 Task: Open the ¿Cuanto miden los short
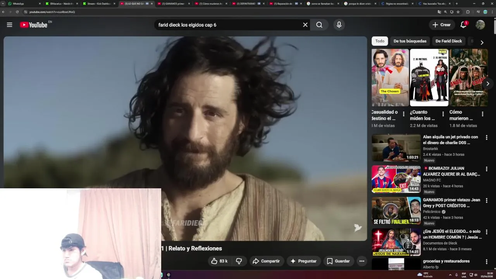tap(429, 77)
